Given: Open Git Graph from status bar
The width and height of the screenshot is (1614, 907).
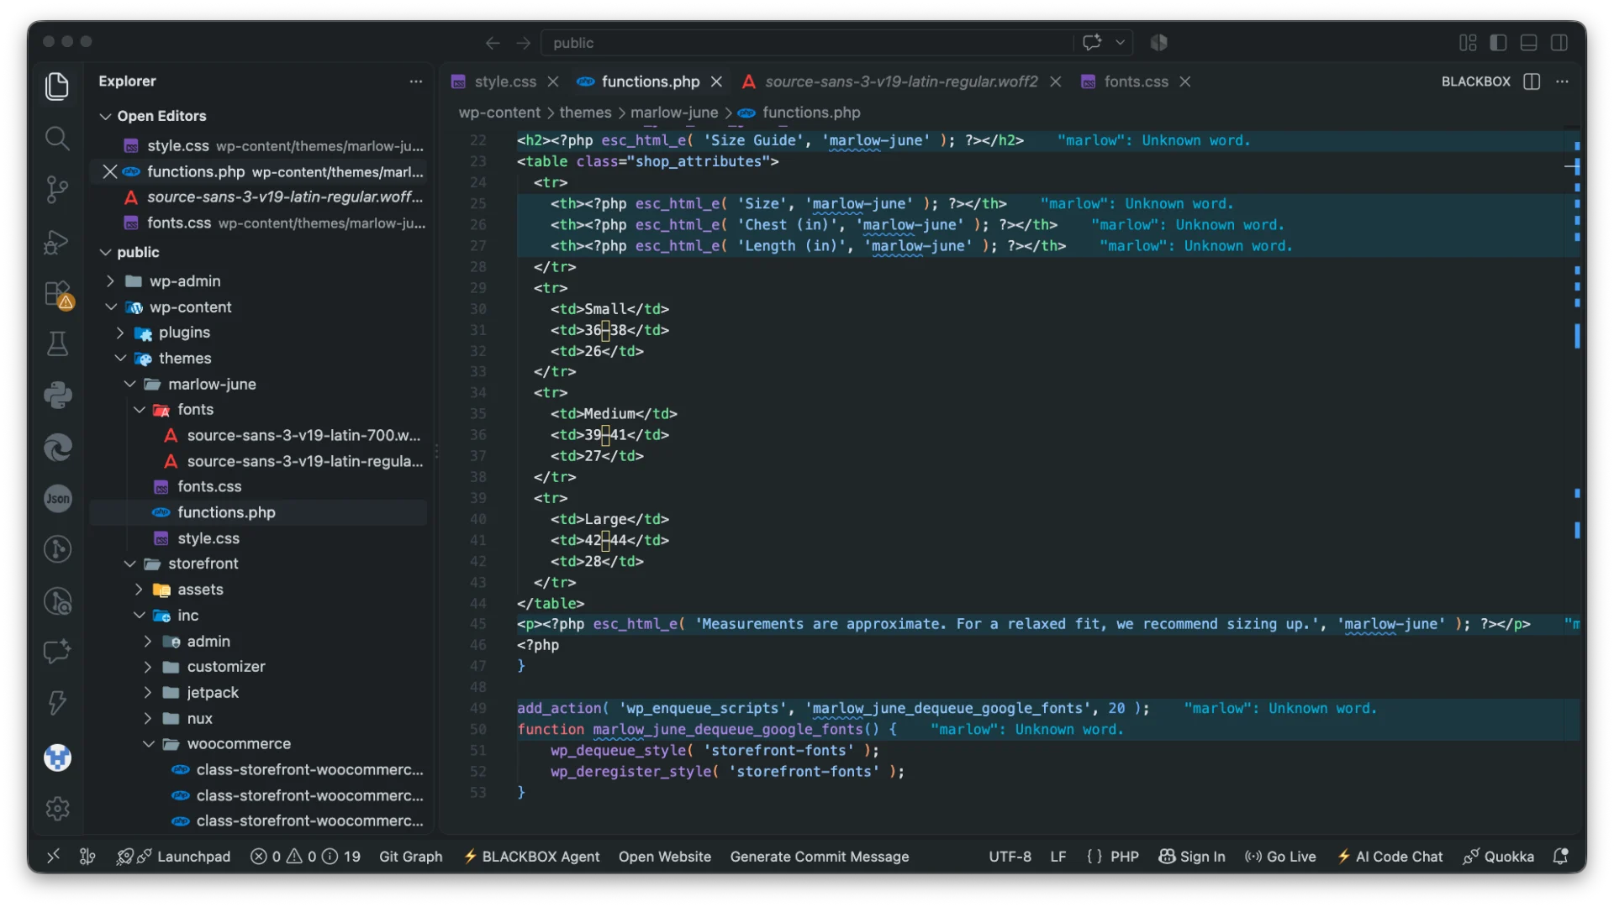Looking at the screenshot, I should (410, 856).
